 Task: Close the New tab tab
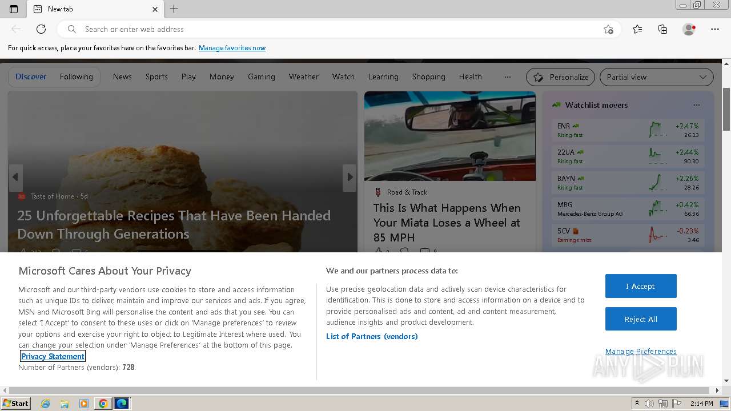[x=155, y=9]
